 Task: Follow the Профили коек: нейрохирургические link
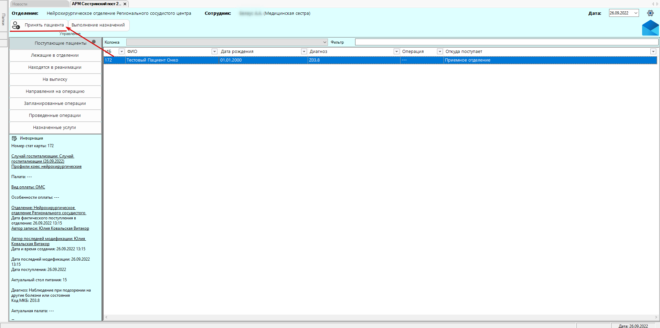pyautogui.click(x=46, y=166)
